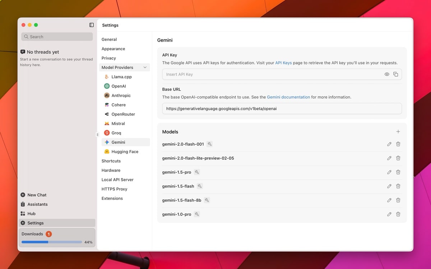Start a New Chat

pos(37,195)
